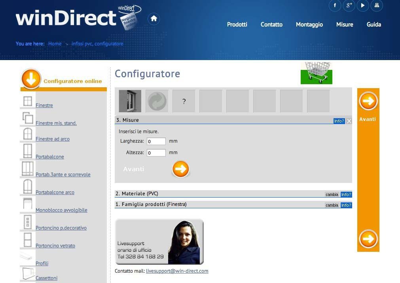Click the YouTube play icon
This screenshot has height=283, width=400.
click(x=362, y=6)
